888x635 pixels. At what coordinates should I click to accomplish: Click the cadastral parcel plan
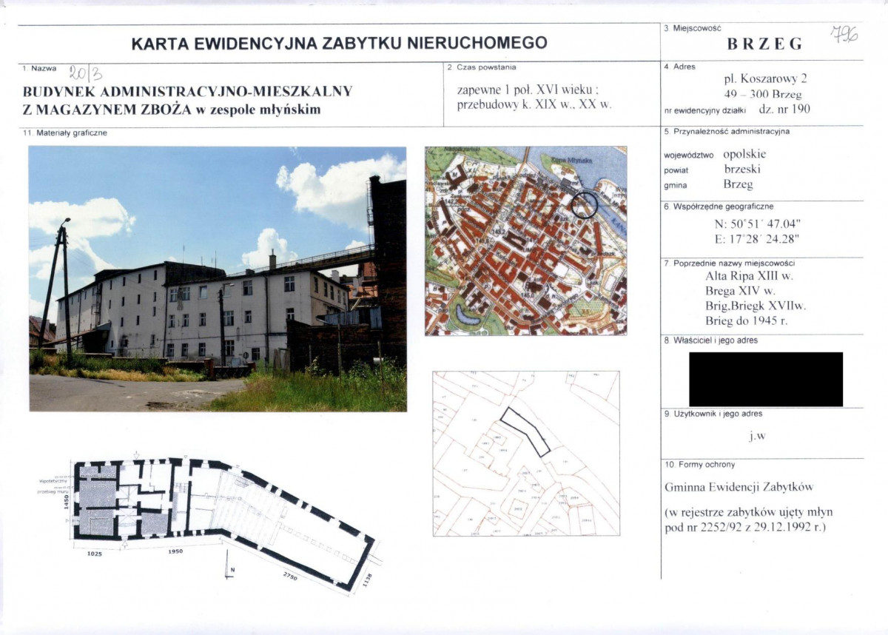(526, 453)
